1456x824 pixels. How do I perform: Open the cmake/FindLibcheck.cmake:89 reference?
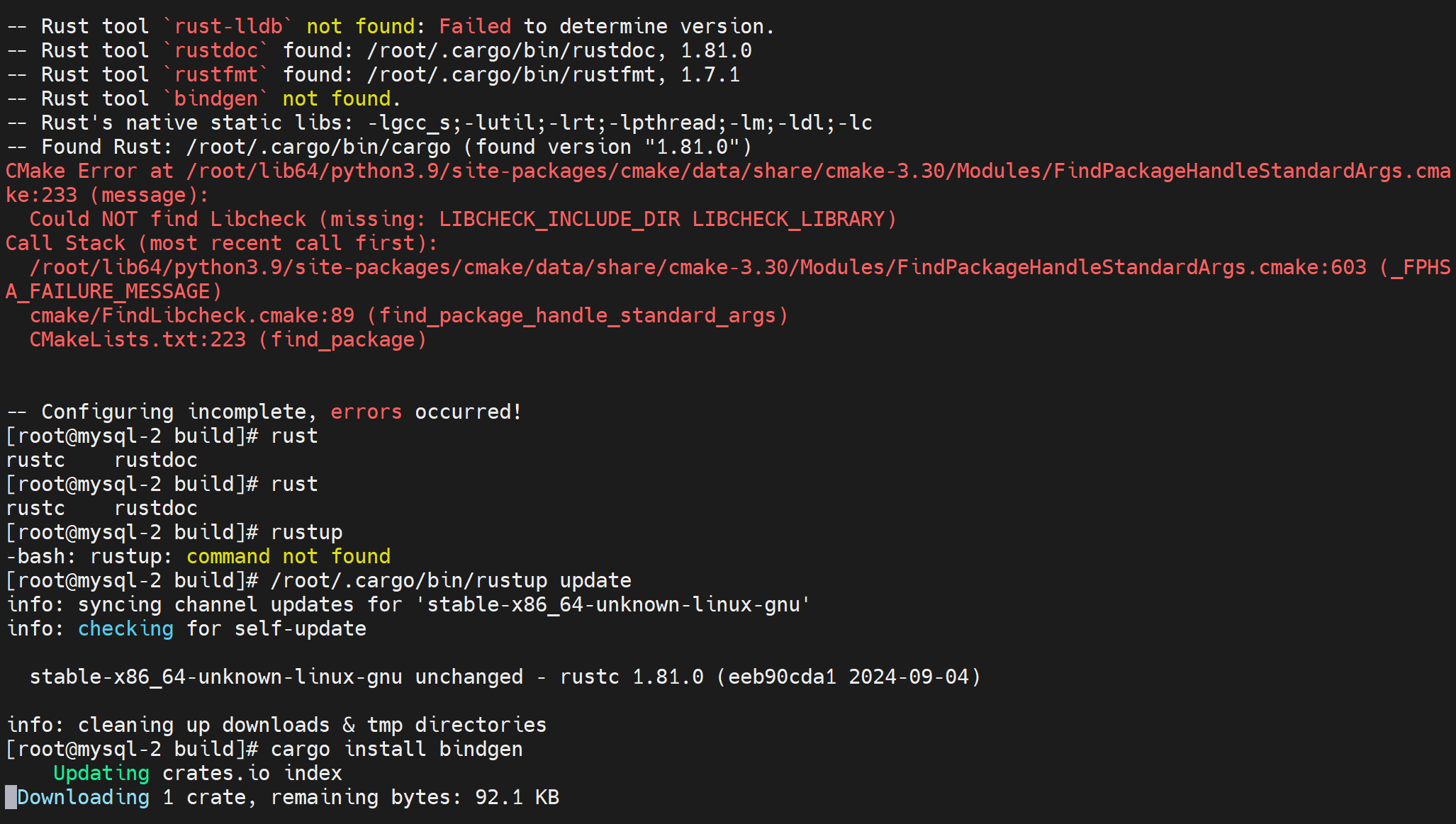click(191, 315)
